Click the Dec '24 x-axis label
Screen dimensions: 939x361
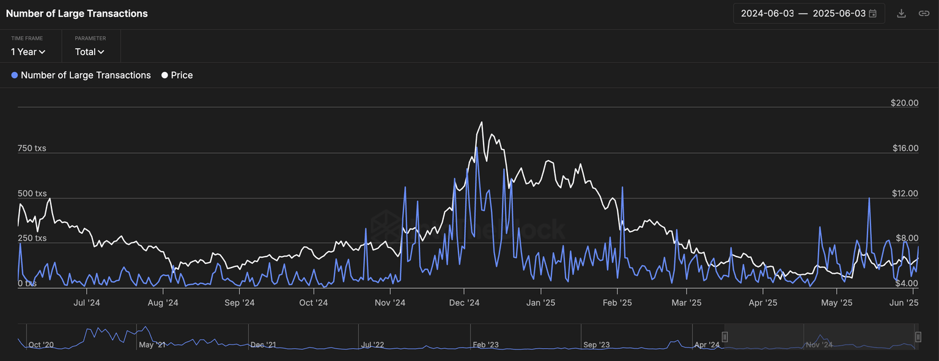(465, 302)
